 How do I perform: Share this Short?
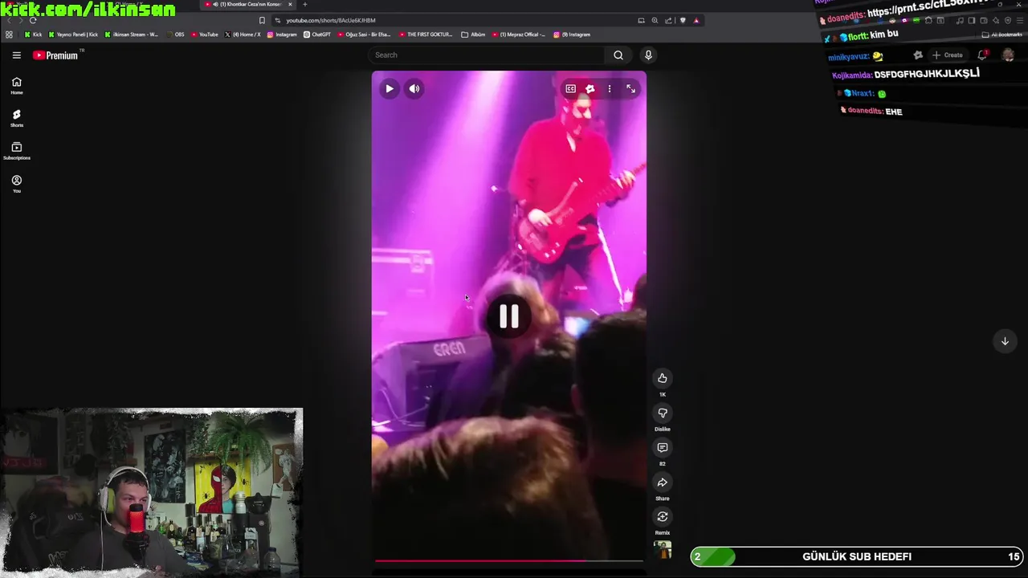pos(663,482)
